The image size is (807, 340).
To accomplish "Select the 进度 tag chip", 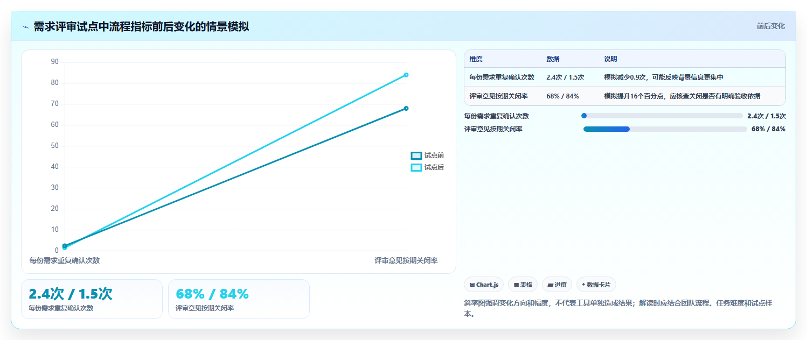I will pyautogui.click(x=557, y=285).
